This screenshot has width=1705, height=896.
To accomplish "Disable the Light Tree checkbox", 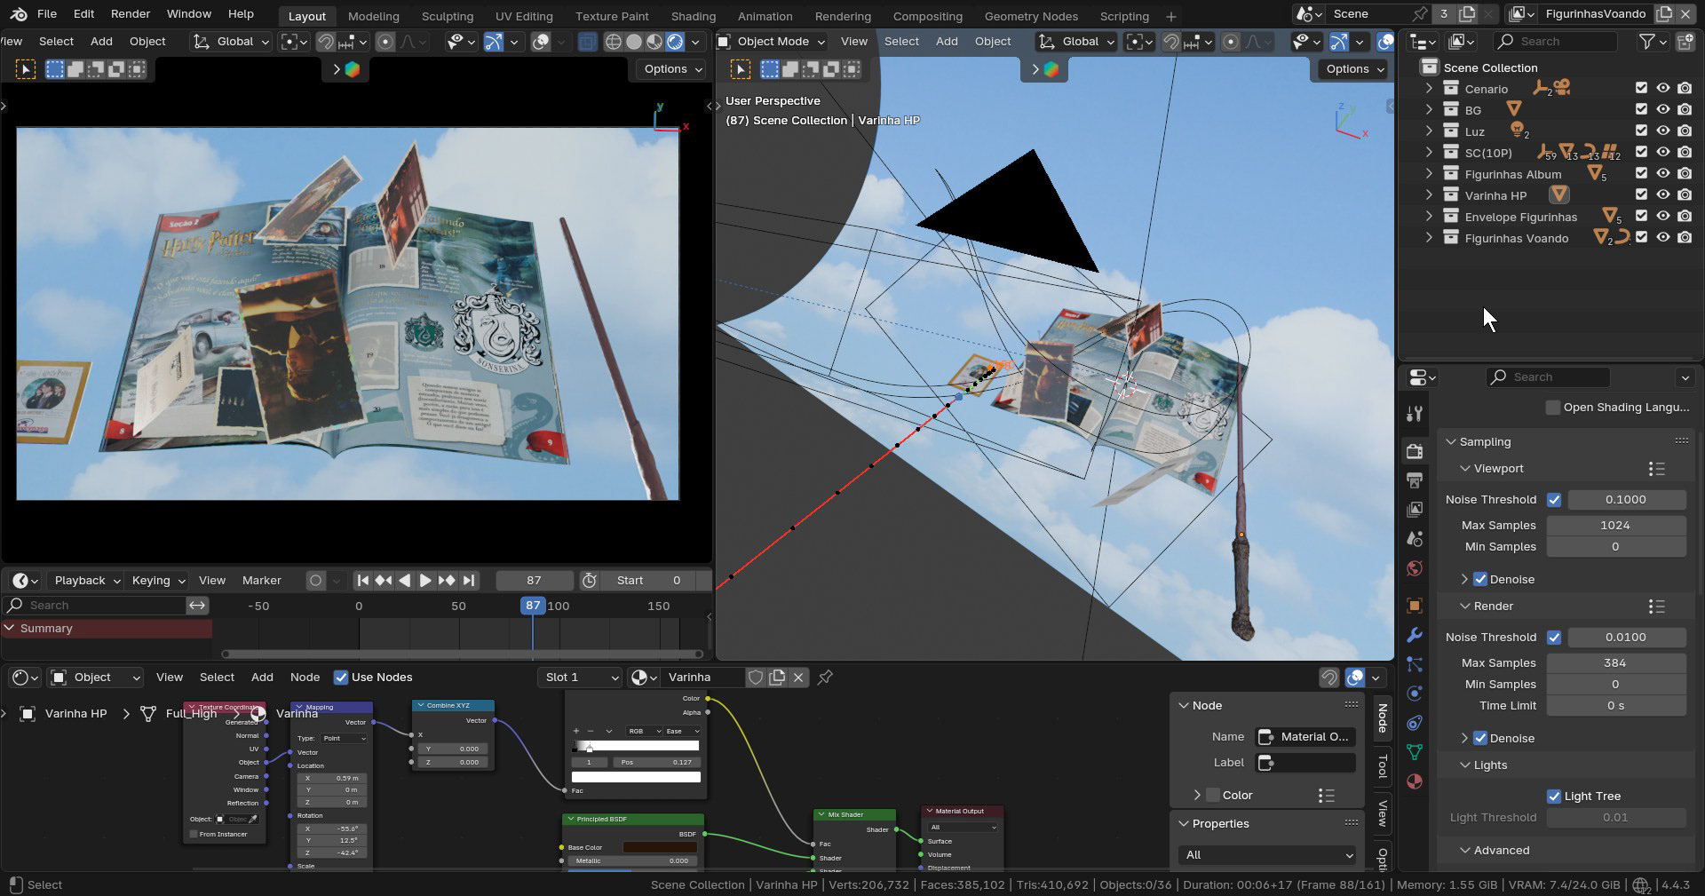I will coord(1554,797).
